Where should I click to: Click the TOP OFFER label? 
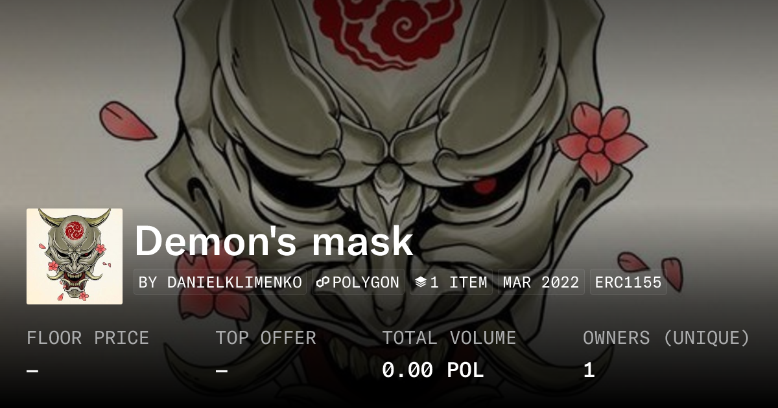[x=266, y=338]
